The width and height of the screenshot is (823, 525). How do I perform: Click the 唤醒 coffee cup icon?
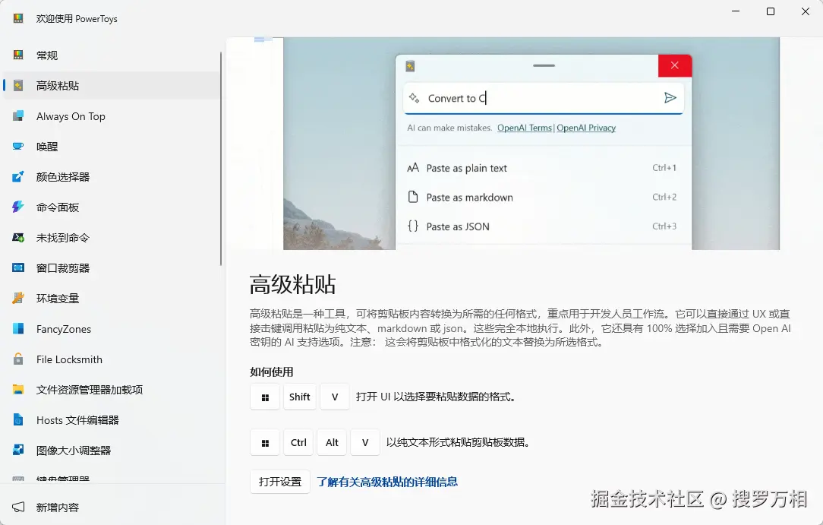tap(18, 147)
